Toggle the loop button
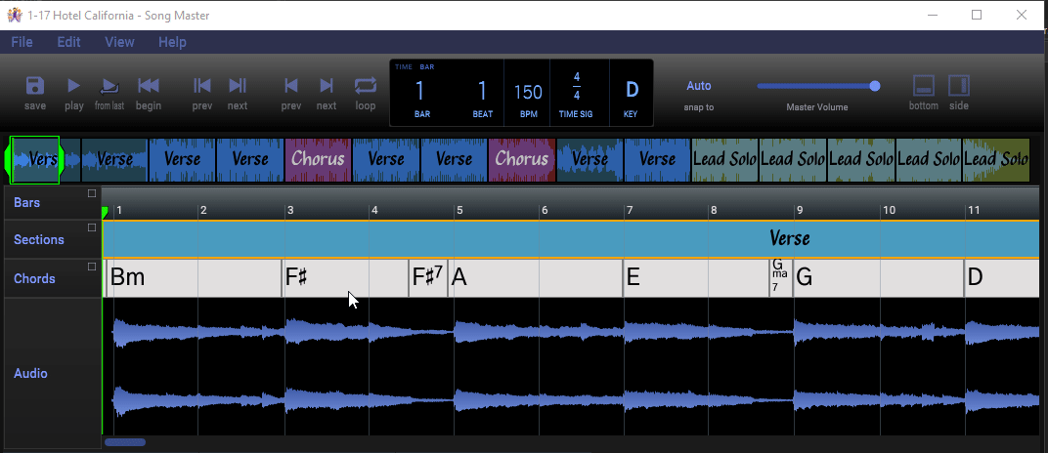The image size is (1048, 453). click(365, 86)
